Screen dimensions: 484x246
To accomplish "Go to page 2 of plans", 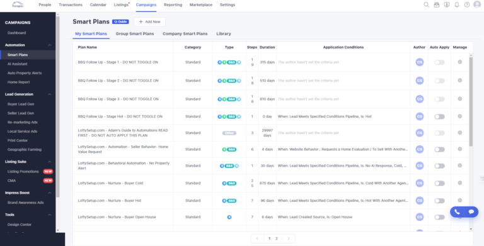I will point(277,238).
